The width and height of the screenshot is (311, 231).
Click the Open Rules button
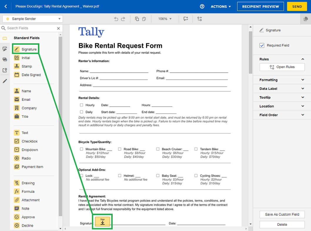click(282, 67)
